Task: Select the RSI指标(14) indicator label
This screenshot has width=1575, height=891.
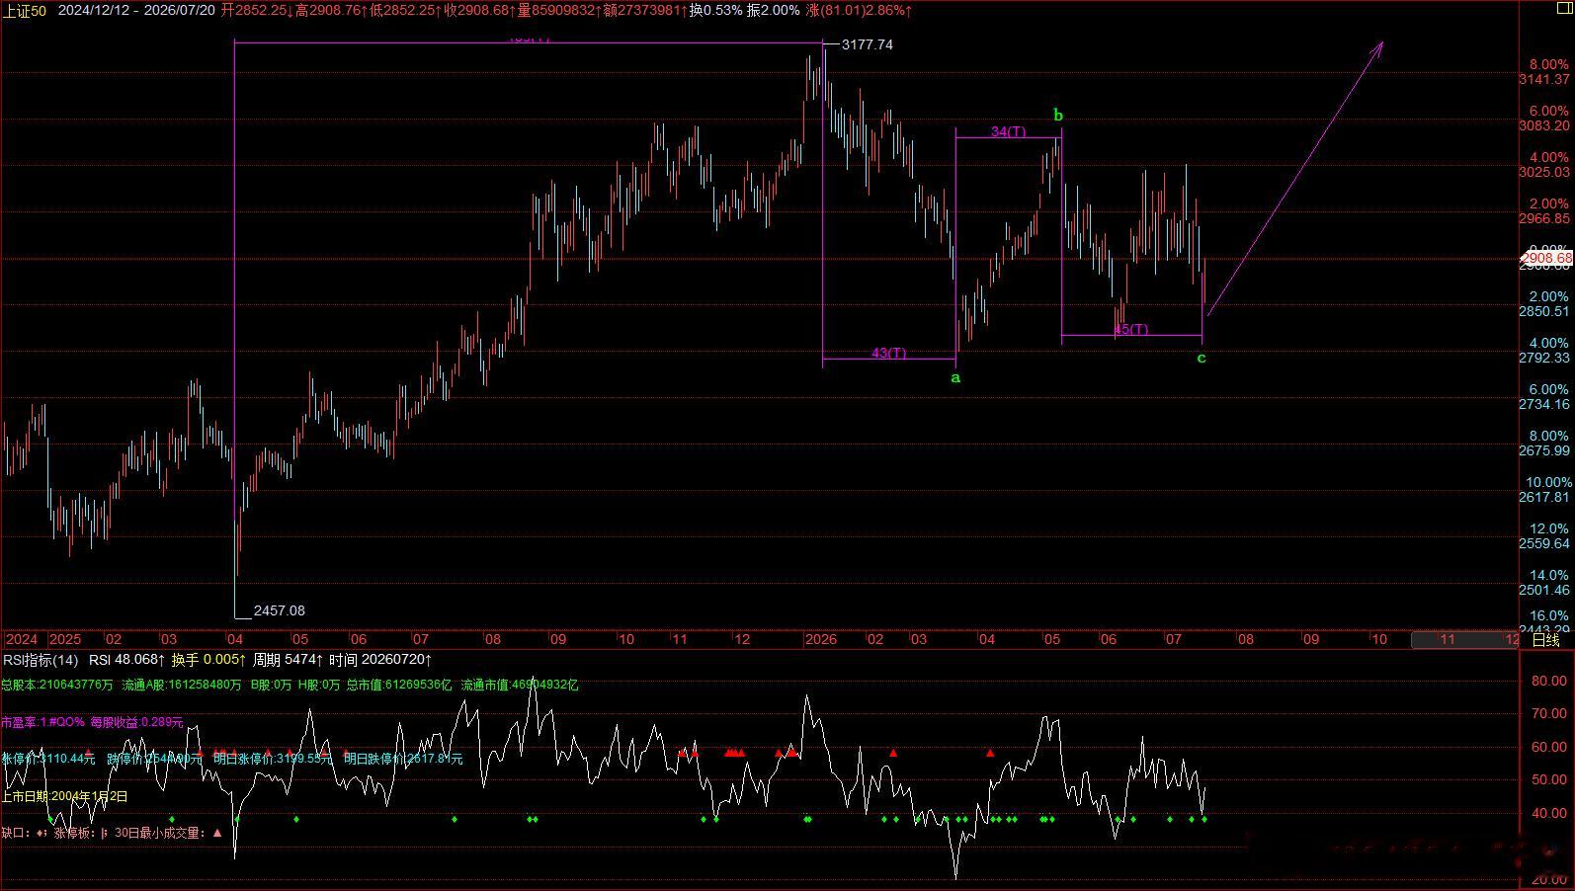Action: pos(41,660)
